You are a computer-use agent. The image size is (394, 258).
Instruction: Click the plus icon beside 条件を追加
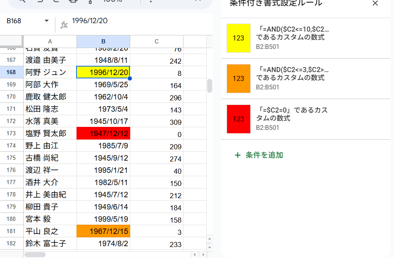238,155
